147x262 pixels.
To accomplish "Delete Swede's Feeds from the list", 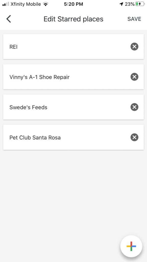I will coord(134,107).
